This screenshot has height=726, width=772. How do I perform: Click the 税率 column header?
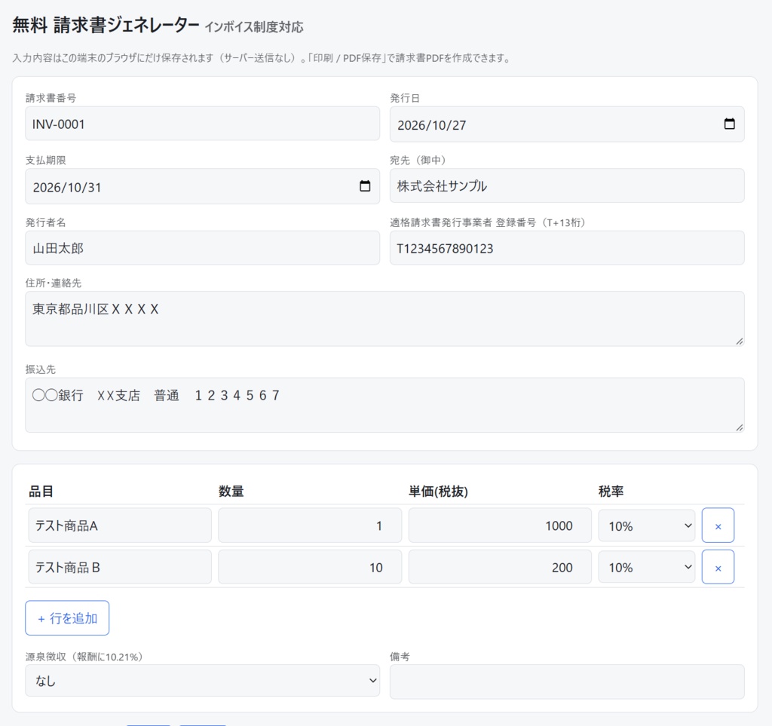(x=611, y=491)
